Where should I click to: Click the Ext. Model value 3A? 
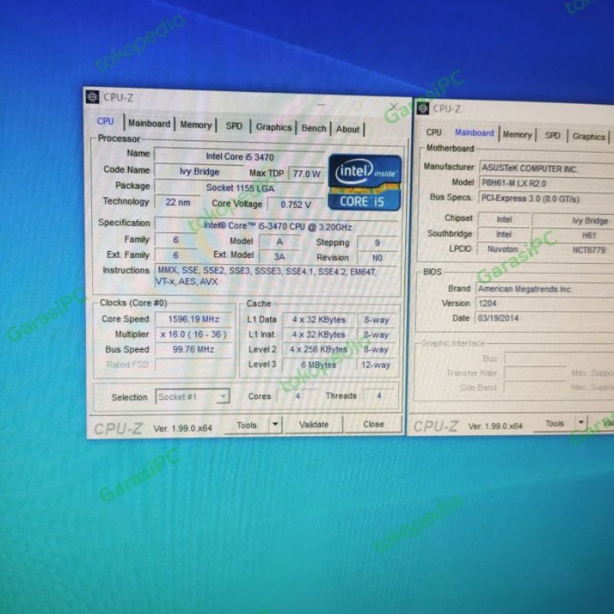(x=279, y=256)
